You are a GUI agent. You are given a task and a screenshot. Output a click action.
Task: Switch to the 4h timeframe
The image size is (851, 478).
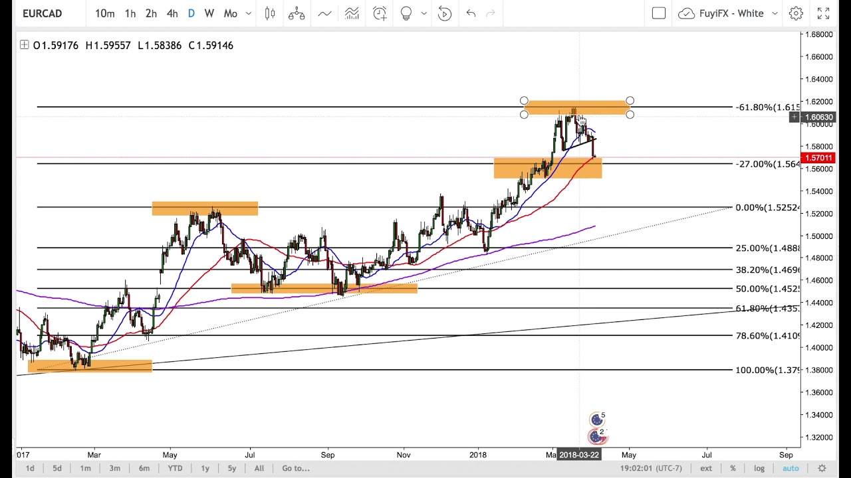(172, 13)
